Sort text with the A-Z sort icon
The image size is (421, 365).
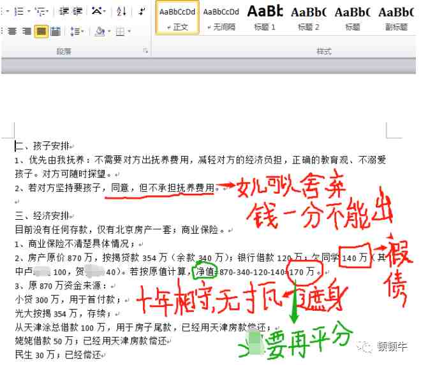[121, 11]
